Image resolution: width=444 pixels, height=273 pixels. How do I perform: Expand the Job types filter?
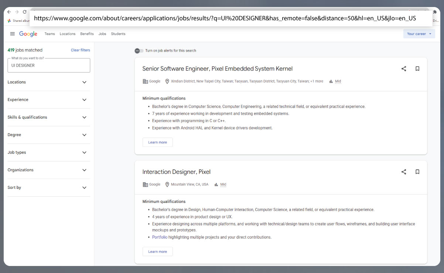point(49,152)
